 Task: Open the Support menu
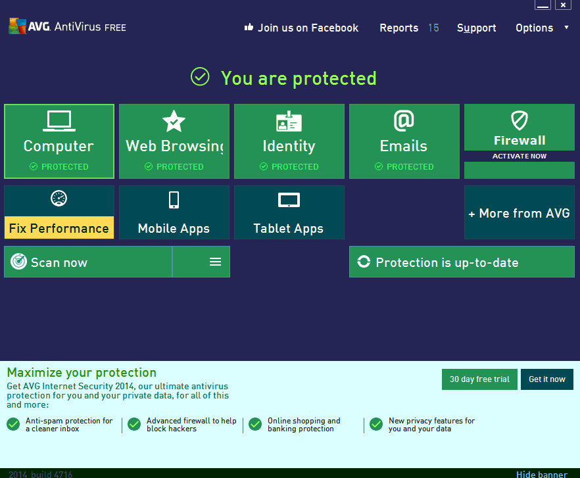pyautogui.click(x=476, y=28)
